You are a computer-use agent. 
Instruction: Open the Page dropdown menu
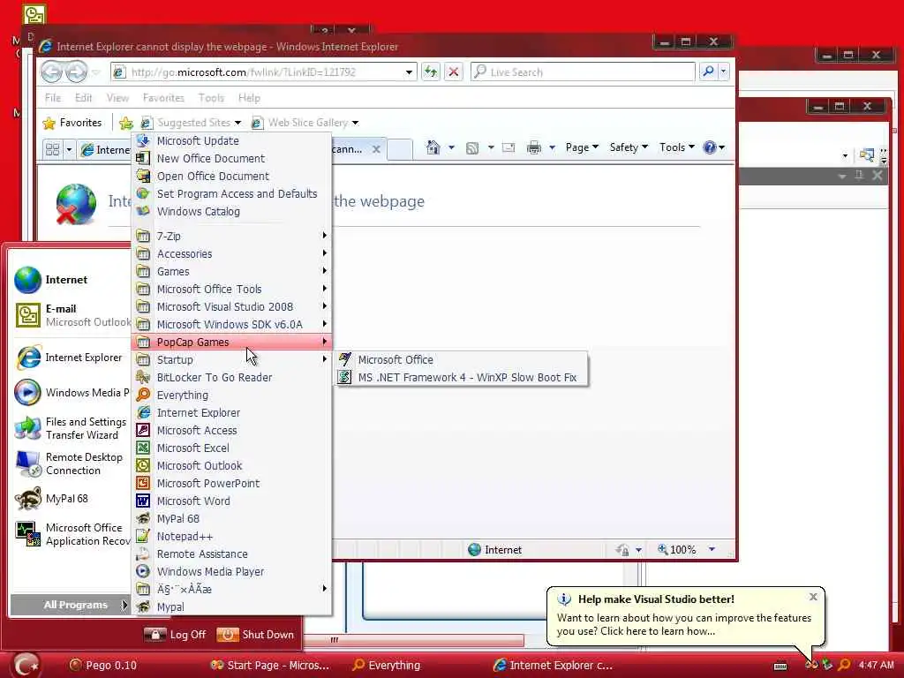pyautogui.click(x=582, y=147)
